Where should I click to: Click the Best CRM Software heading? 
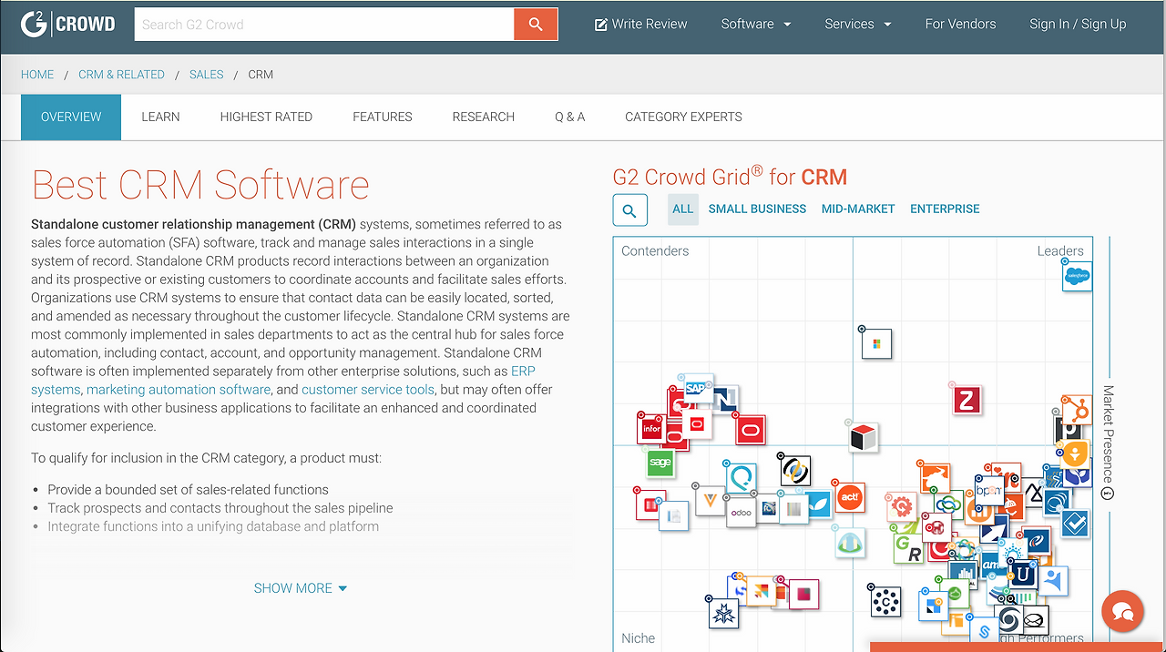(x=200, y=185)
